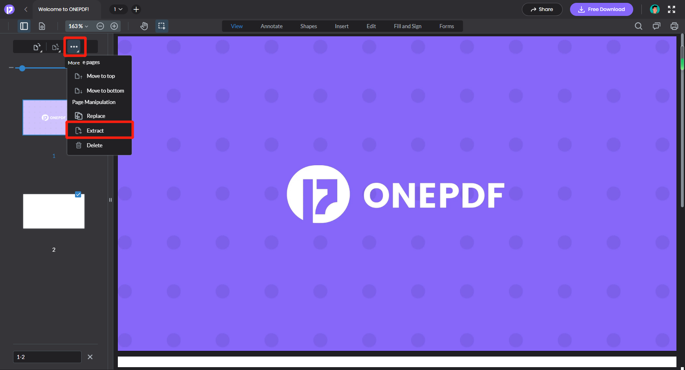
Task: Select the Pan hand tool
Action: click(144, 26)
